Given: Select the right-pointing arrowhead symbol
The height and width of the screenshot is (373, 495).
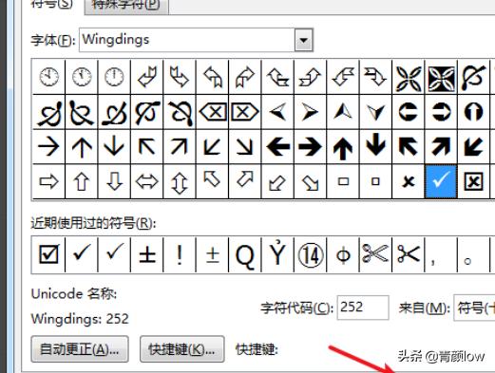Looking at the screenshot, I should [311, 112].
